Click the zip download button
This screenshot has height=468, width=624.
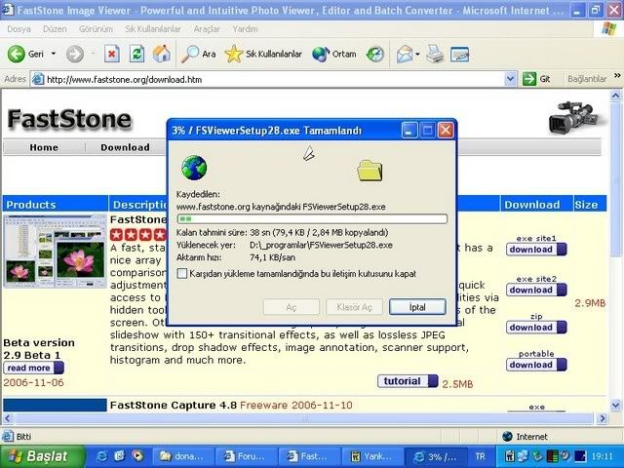536,328
